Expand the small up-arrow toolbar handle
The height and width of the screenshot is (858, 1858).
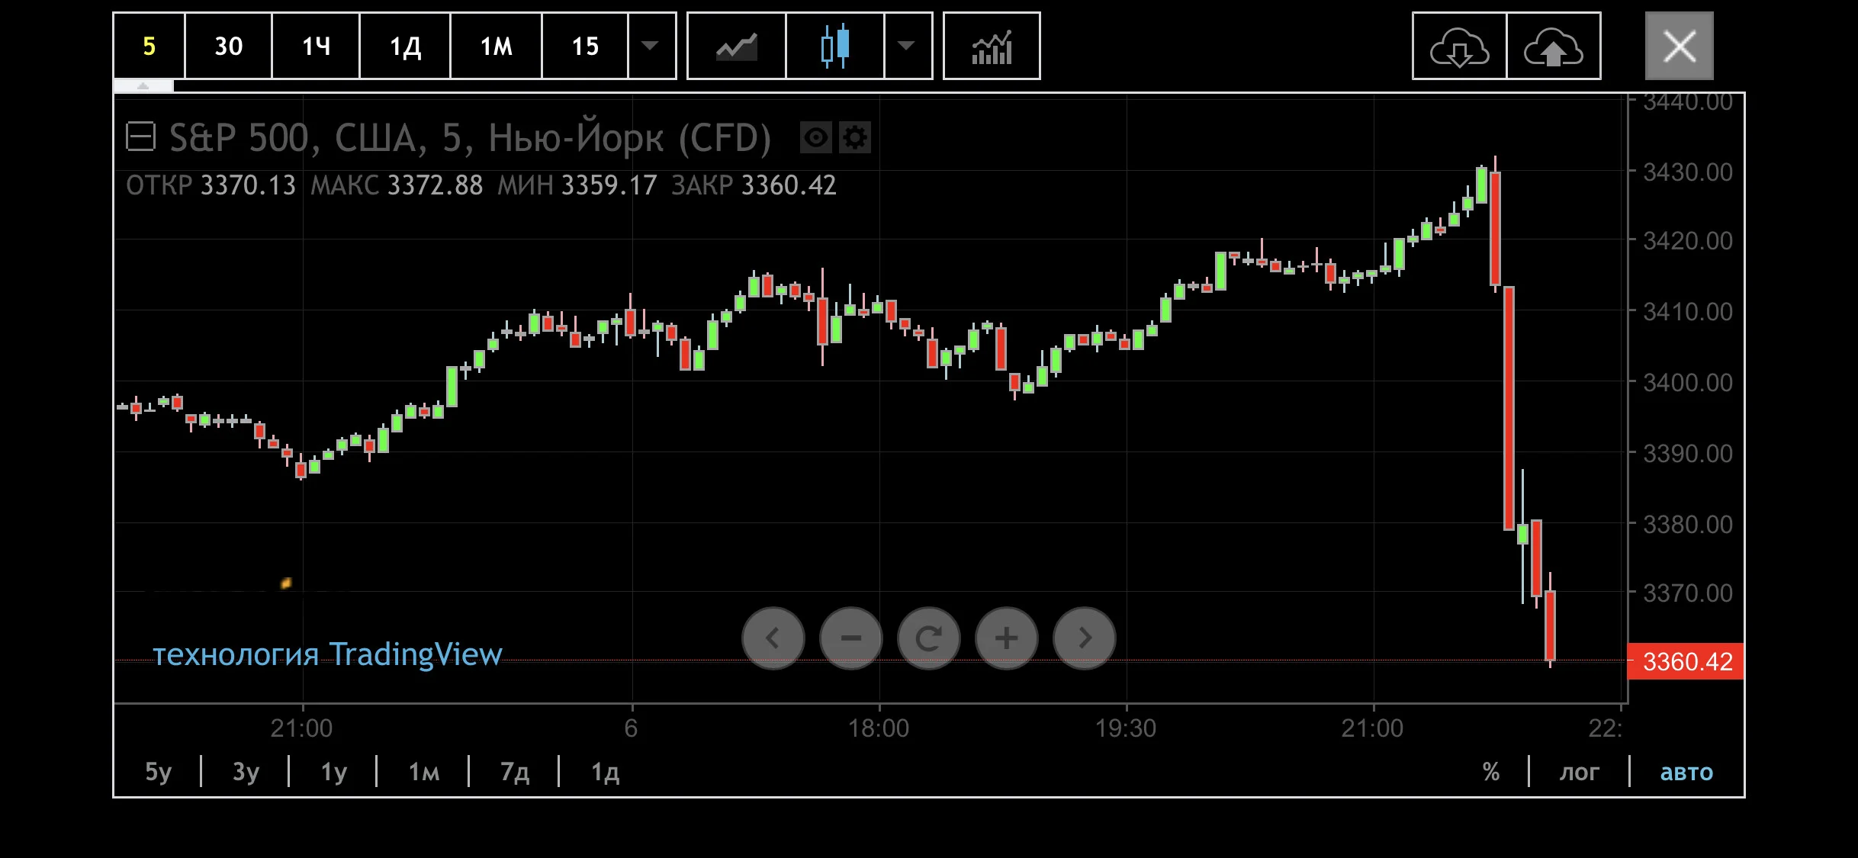(x=143, y=86)
